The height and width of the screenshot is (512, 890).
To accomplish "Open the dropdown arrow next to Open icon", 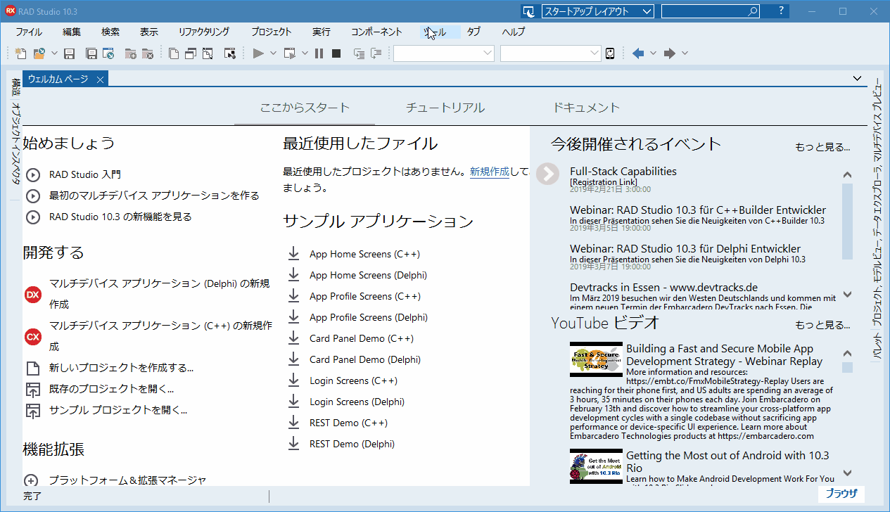I will coord(53,53).
